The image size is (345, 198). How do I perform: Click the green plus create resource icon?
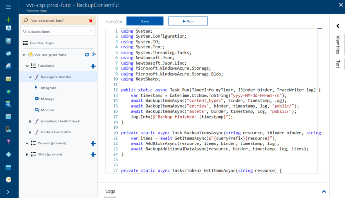8,20
